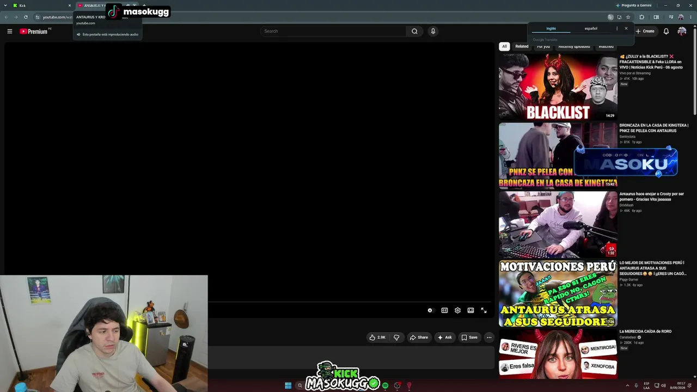This screenshot has height=392, width=697.
Task: Select the All filter chip
Action: (504, 46)
